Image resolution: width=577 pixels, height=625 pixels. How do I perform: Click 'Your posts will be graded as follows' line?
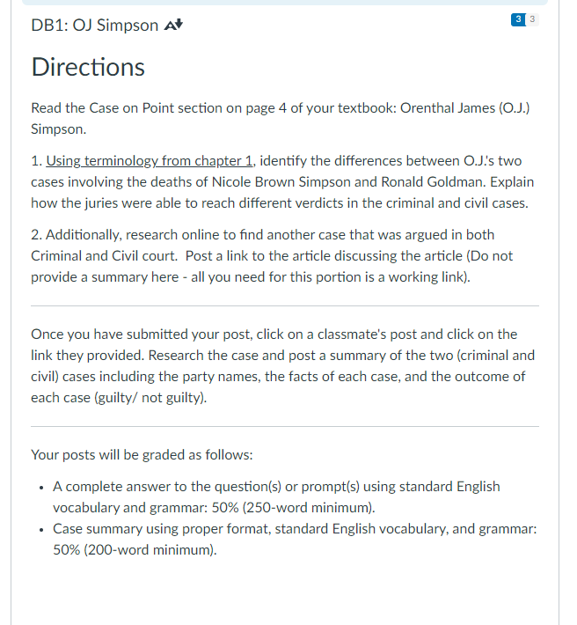pyautogui.click(x=142, y=455)
